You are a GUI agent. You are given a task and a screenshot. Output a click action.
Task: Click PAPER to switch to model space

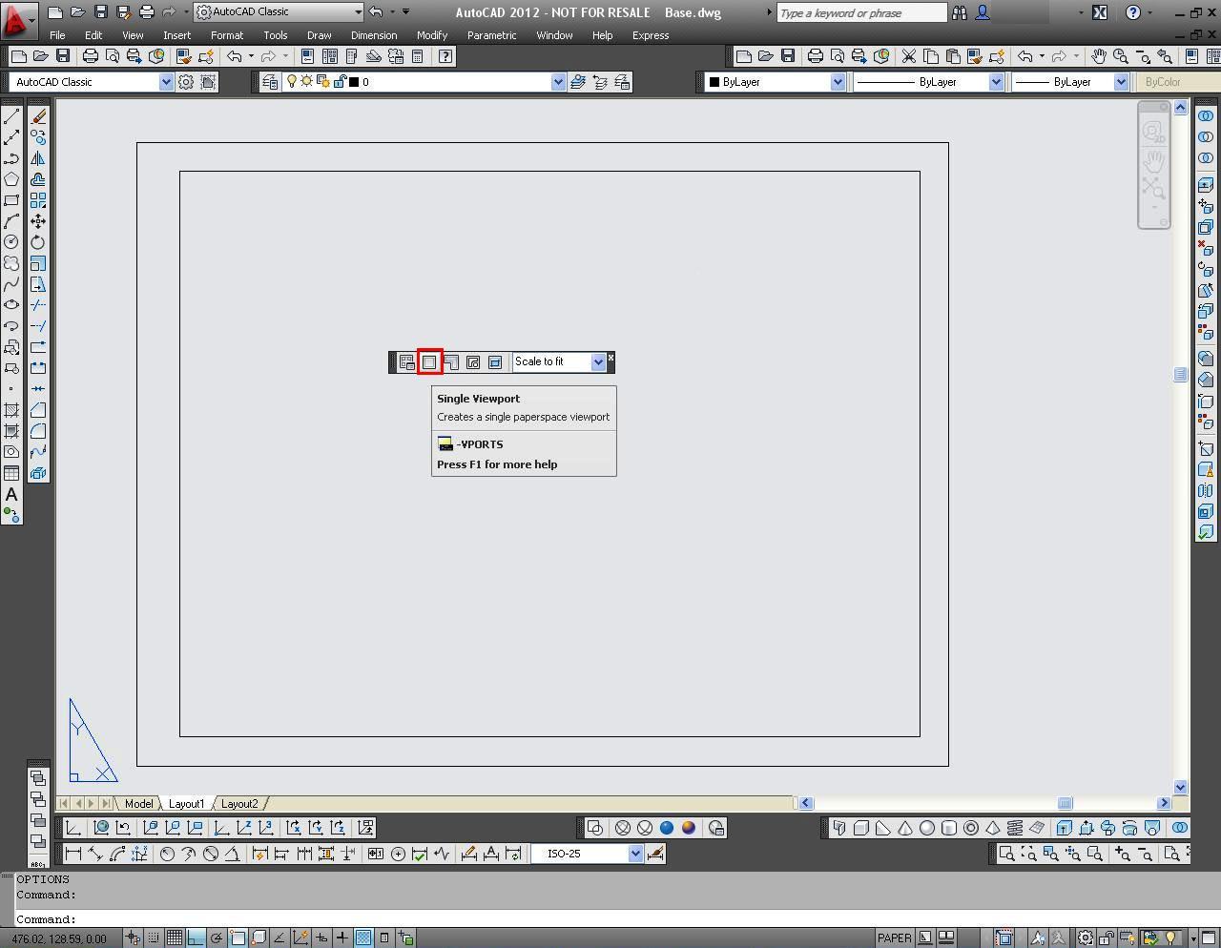coord(894,938)
